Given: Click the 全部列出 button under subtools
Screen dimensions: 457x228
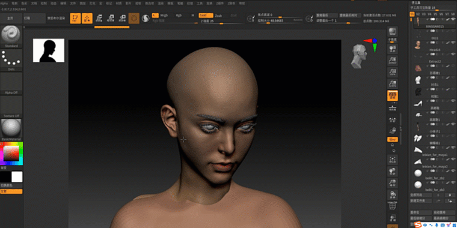Looking at the screenshot, I should pyautogui.click(x=420, y=195).
